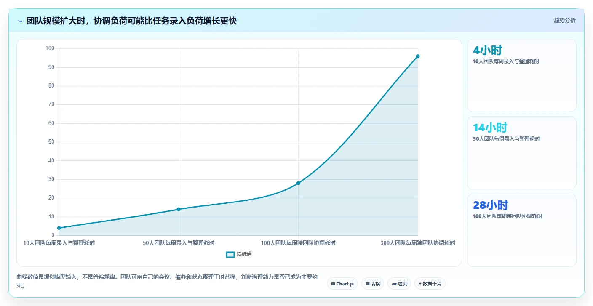The height and width of the screenshot is (306, 593).
Task: Click the y-axis value 90
Action: pyautogui.click(x=52, y=67)
